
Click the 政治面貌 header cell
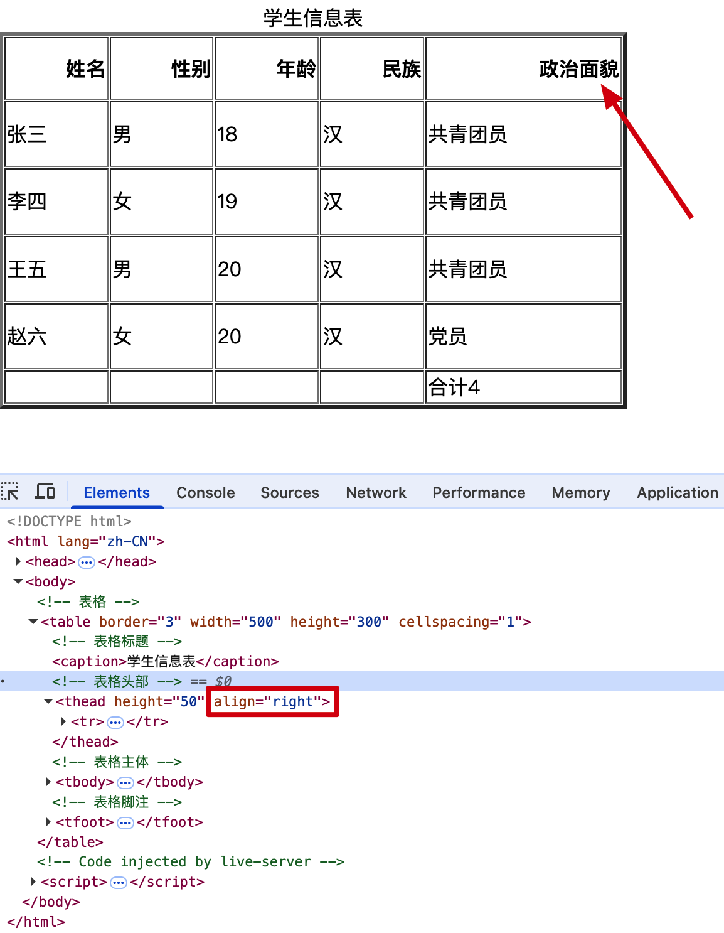click(523, 68)
